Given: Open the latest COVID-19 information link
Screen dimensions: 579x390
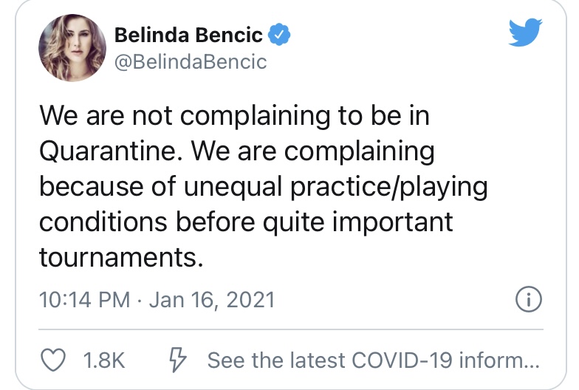Looking at the screenshot, I should 373,360.
